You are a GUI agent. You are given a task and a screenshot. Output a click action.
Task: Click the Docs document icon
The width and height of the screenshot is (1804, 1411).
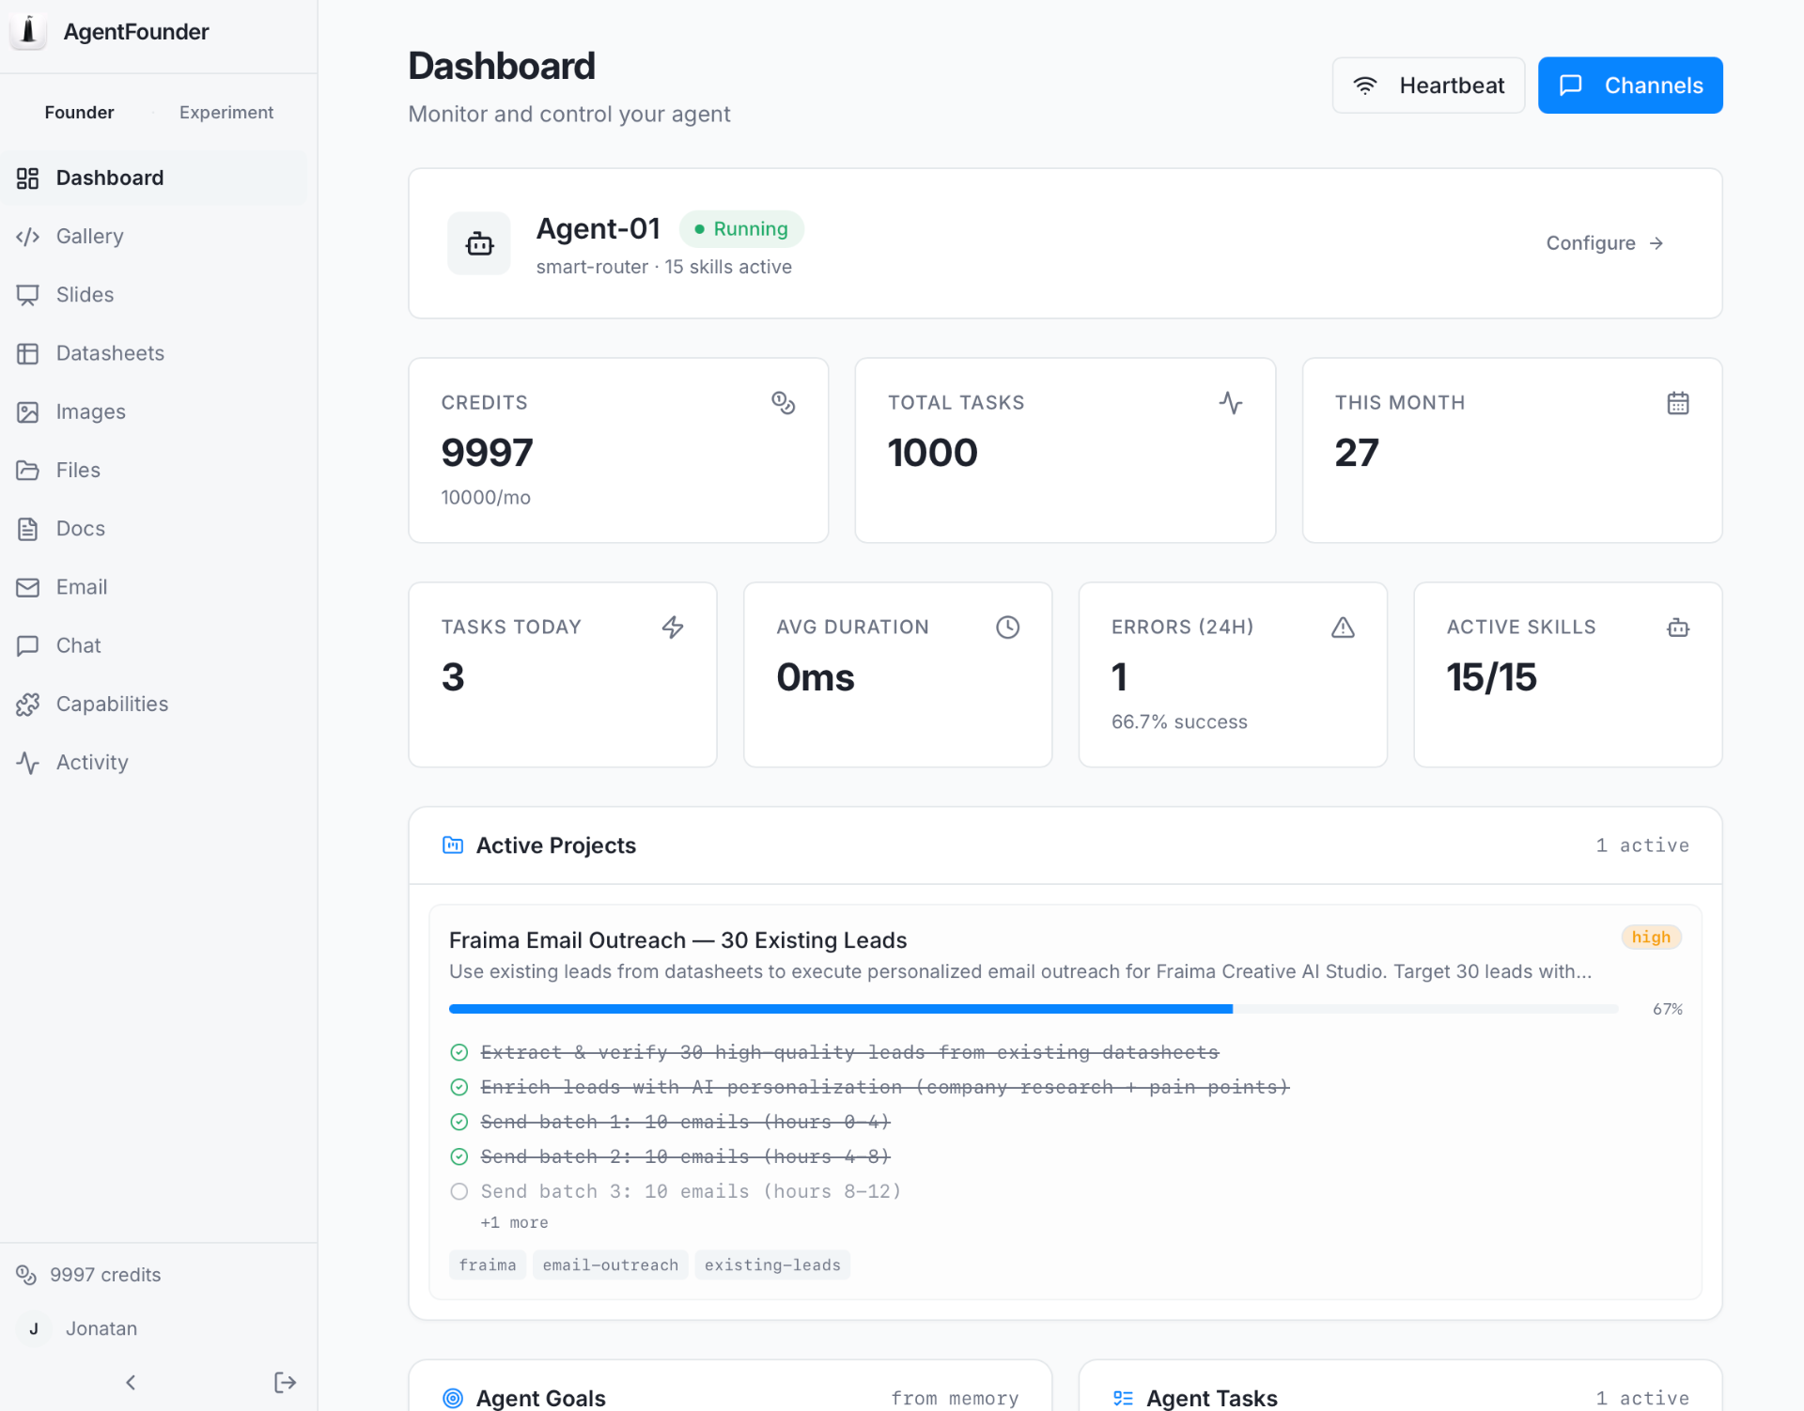coord(28,529)
